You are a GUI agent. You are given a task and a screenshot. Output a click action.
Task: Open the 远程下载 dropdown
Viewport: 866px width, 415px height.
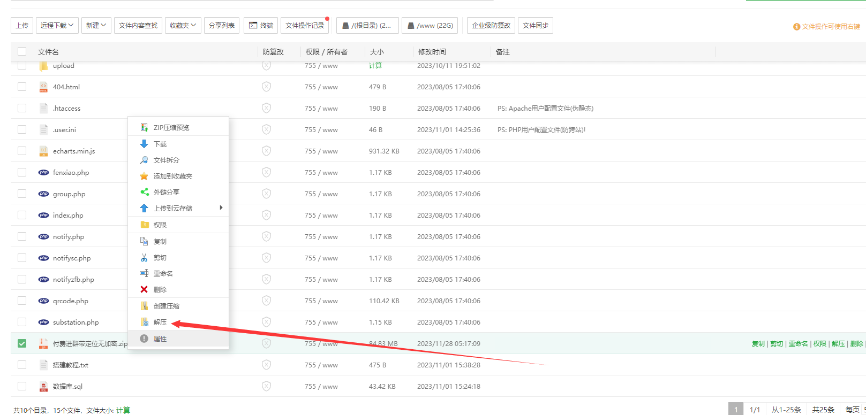pyautogui.click(x=57, y=25)
